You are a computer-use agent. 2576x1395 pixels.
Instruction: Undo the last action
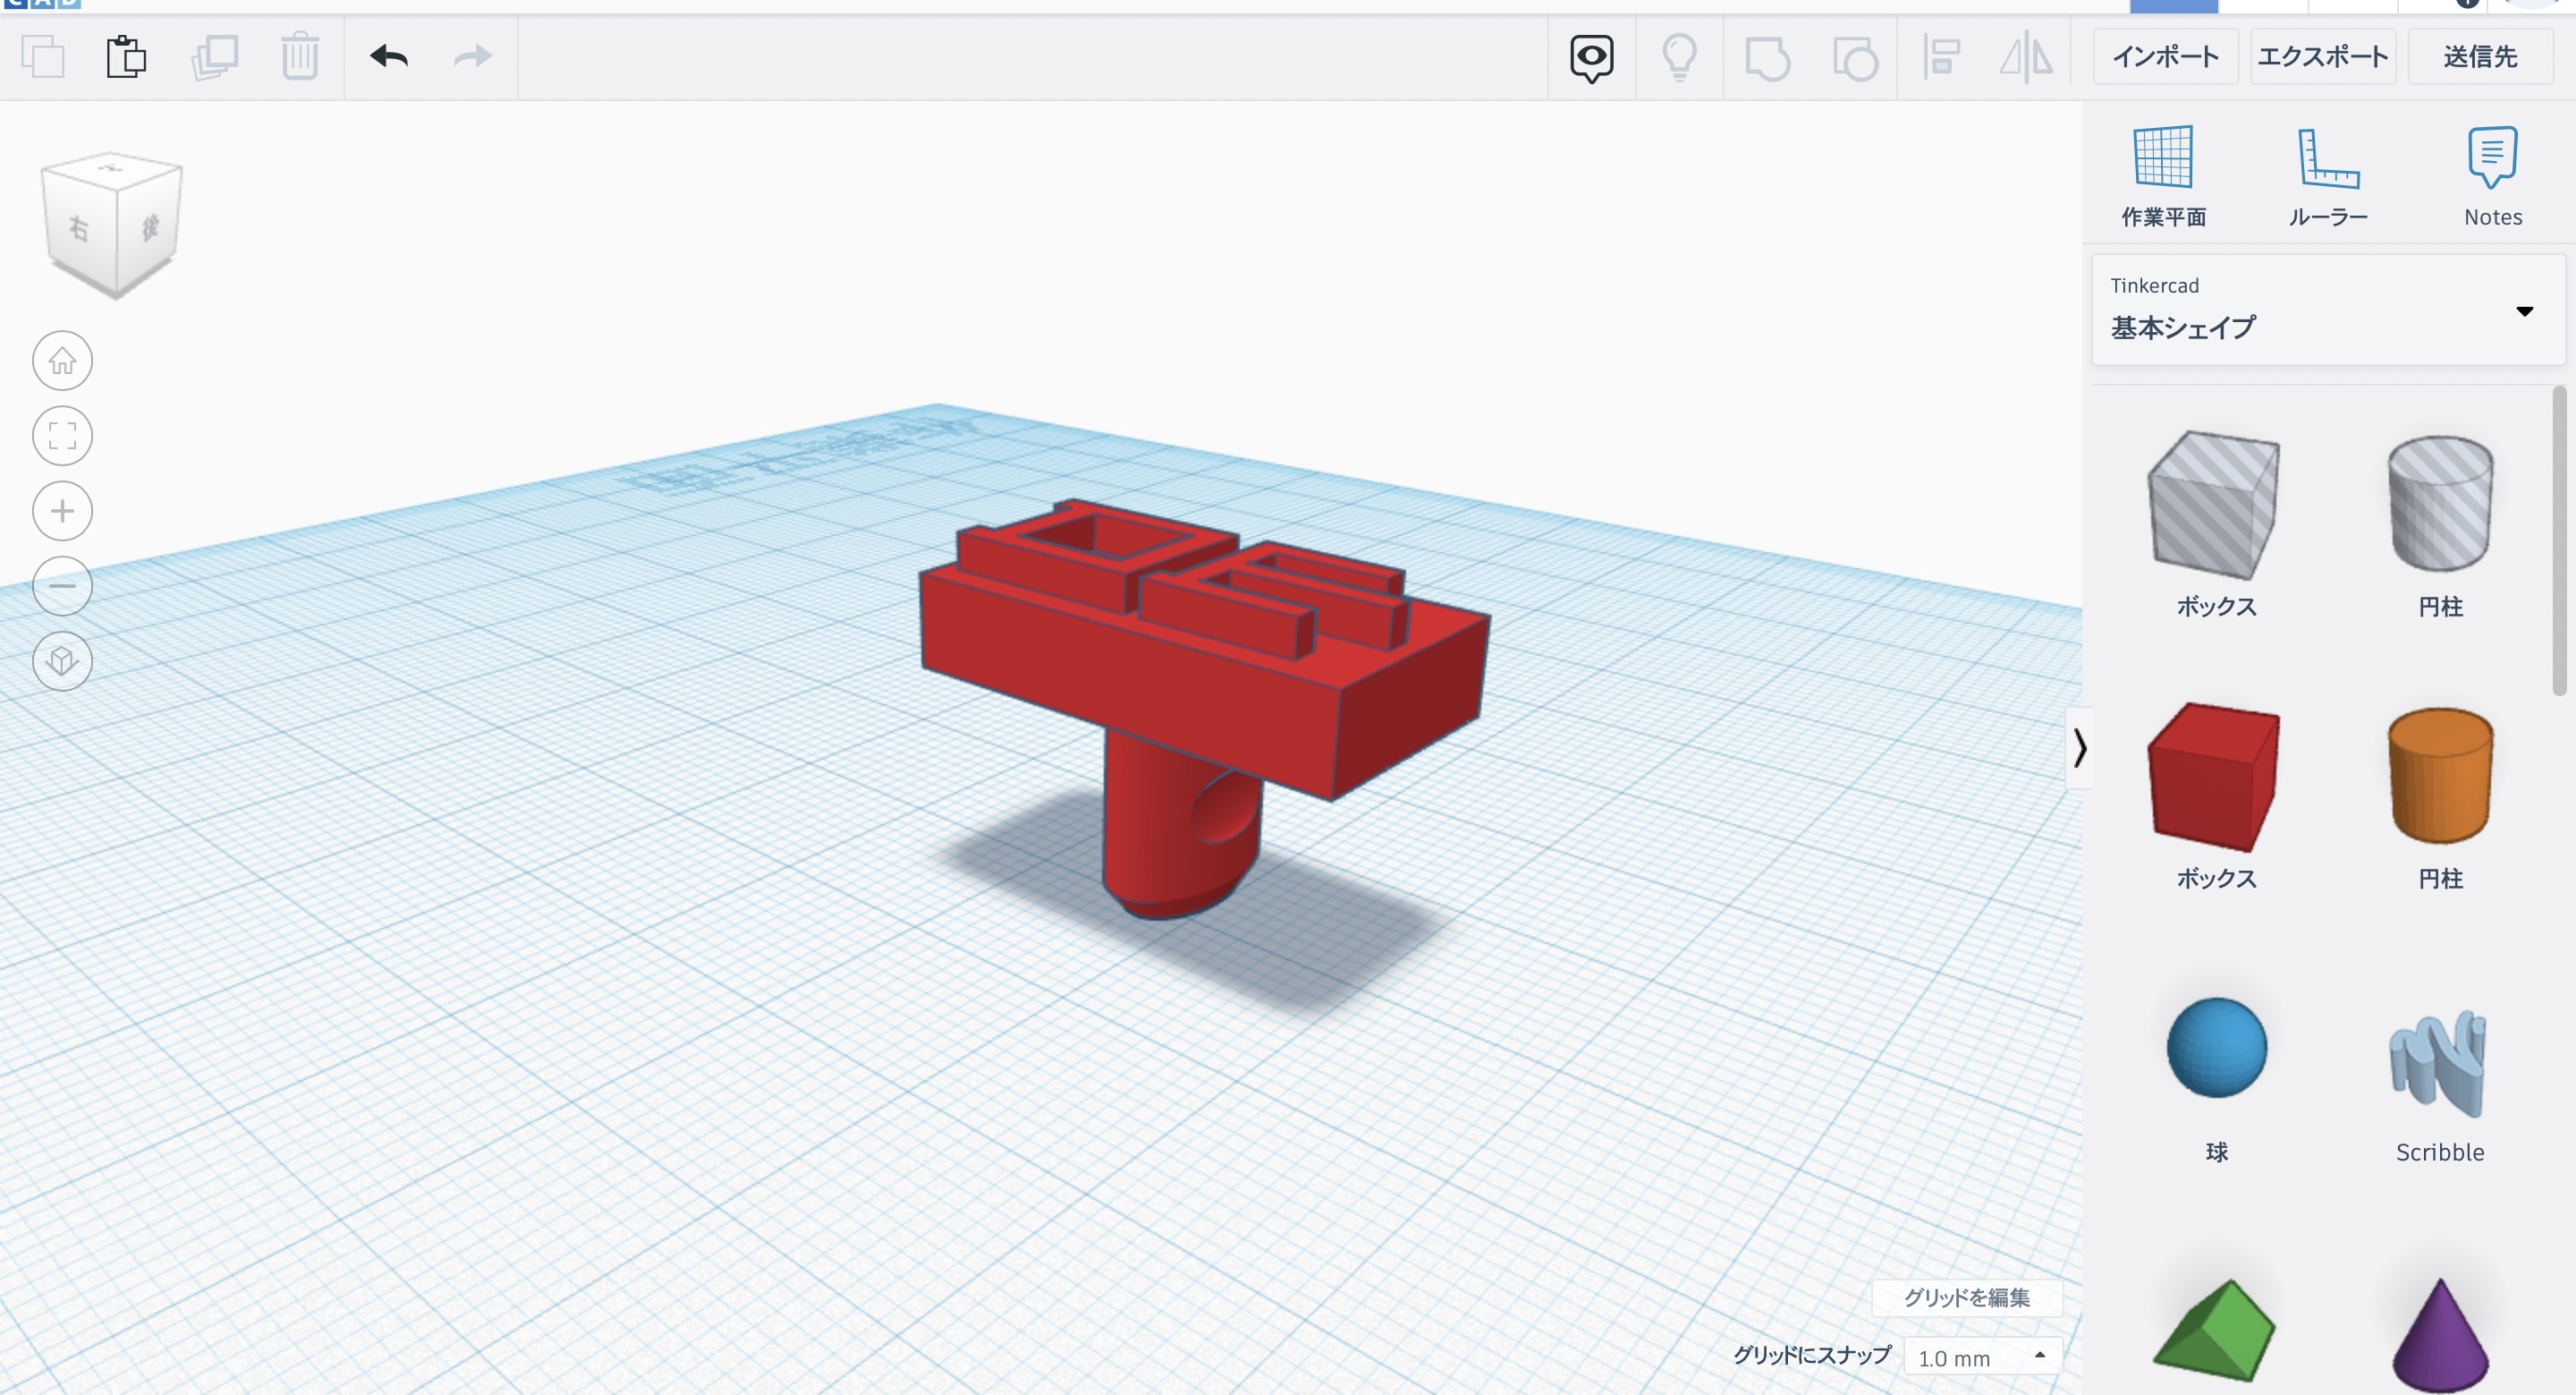(389, 56)
